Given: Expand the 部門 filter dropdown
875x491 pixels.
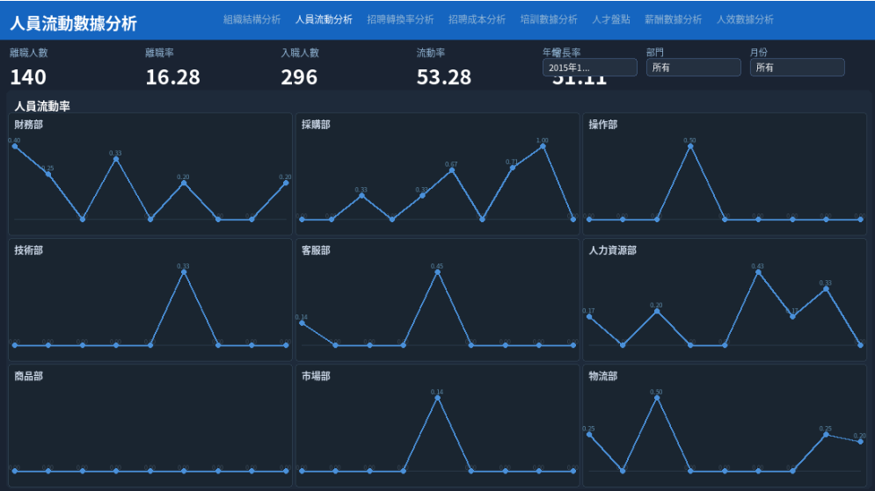Looking at the screenshot, I should [x=693, y=68].
